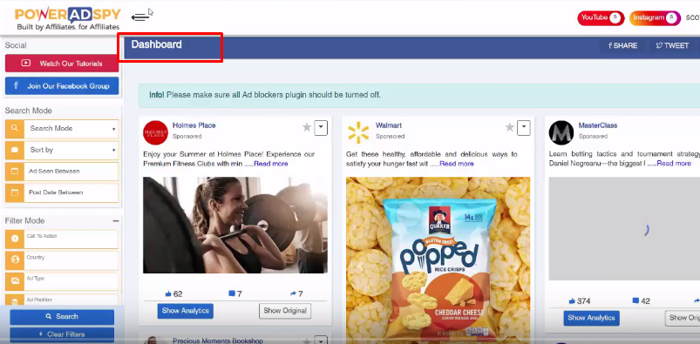Image resolution: width=700 pixels, height=344 pixels.
Task: Show Analytics for Holmes Place ad
Action: click(186, 311)
